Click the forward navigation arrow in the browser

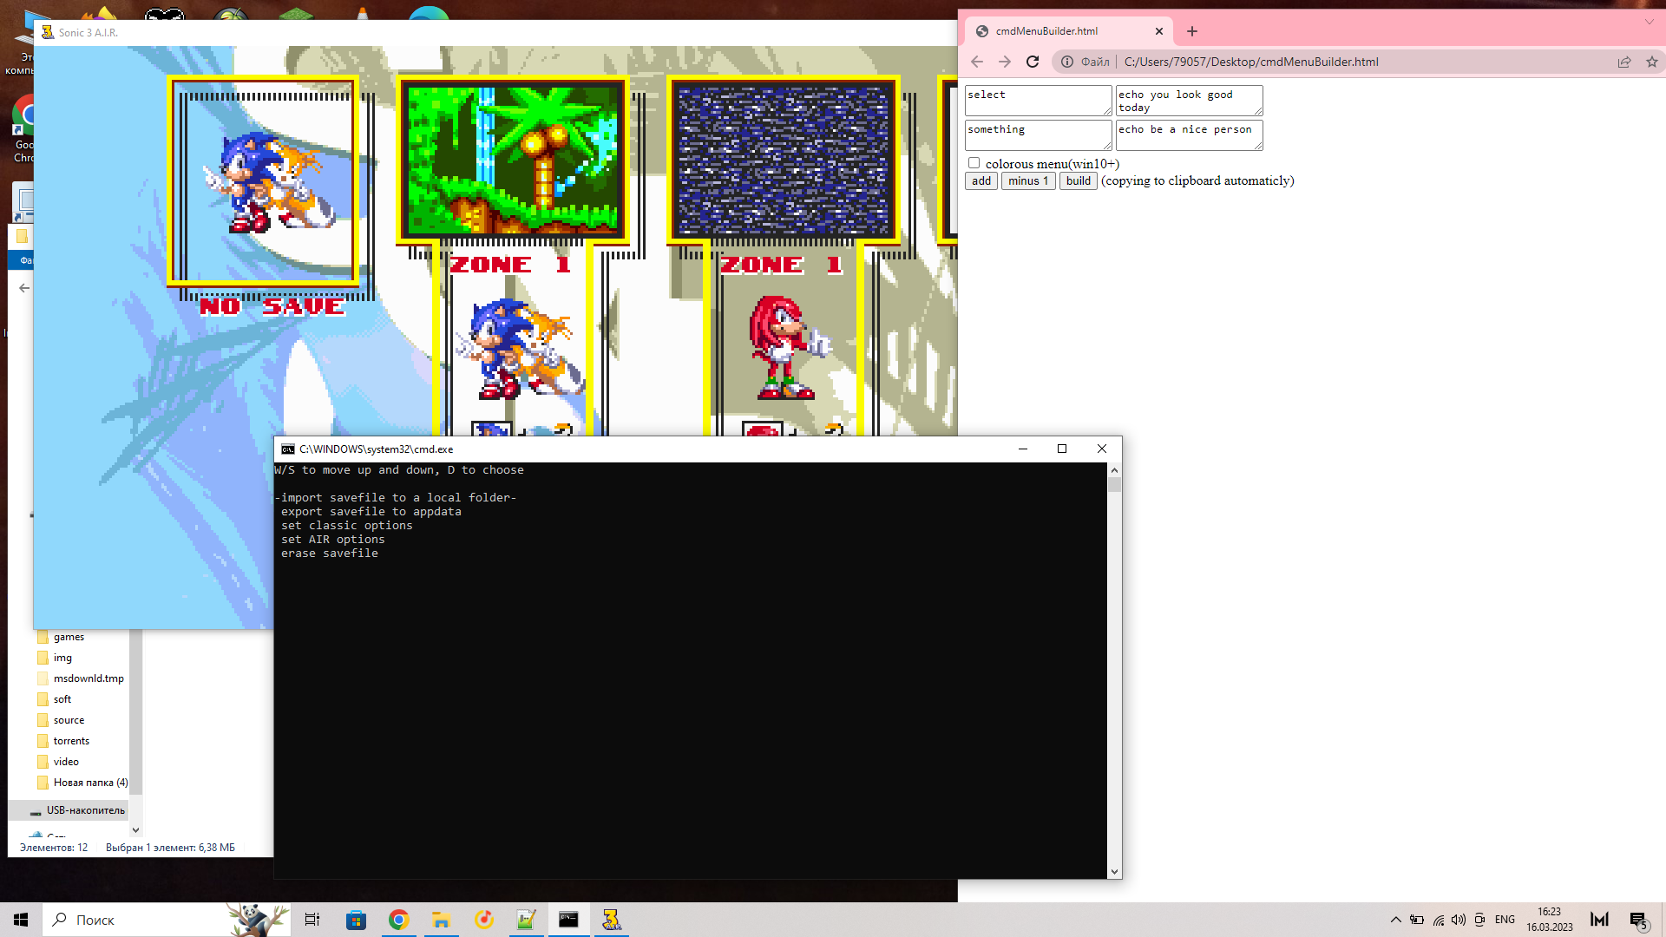pos(1005,62)
